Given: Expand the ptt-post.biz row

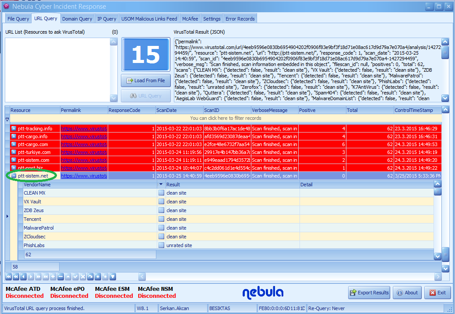Looking at the screenshot, I should click(x=14, y=167).
